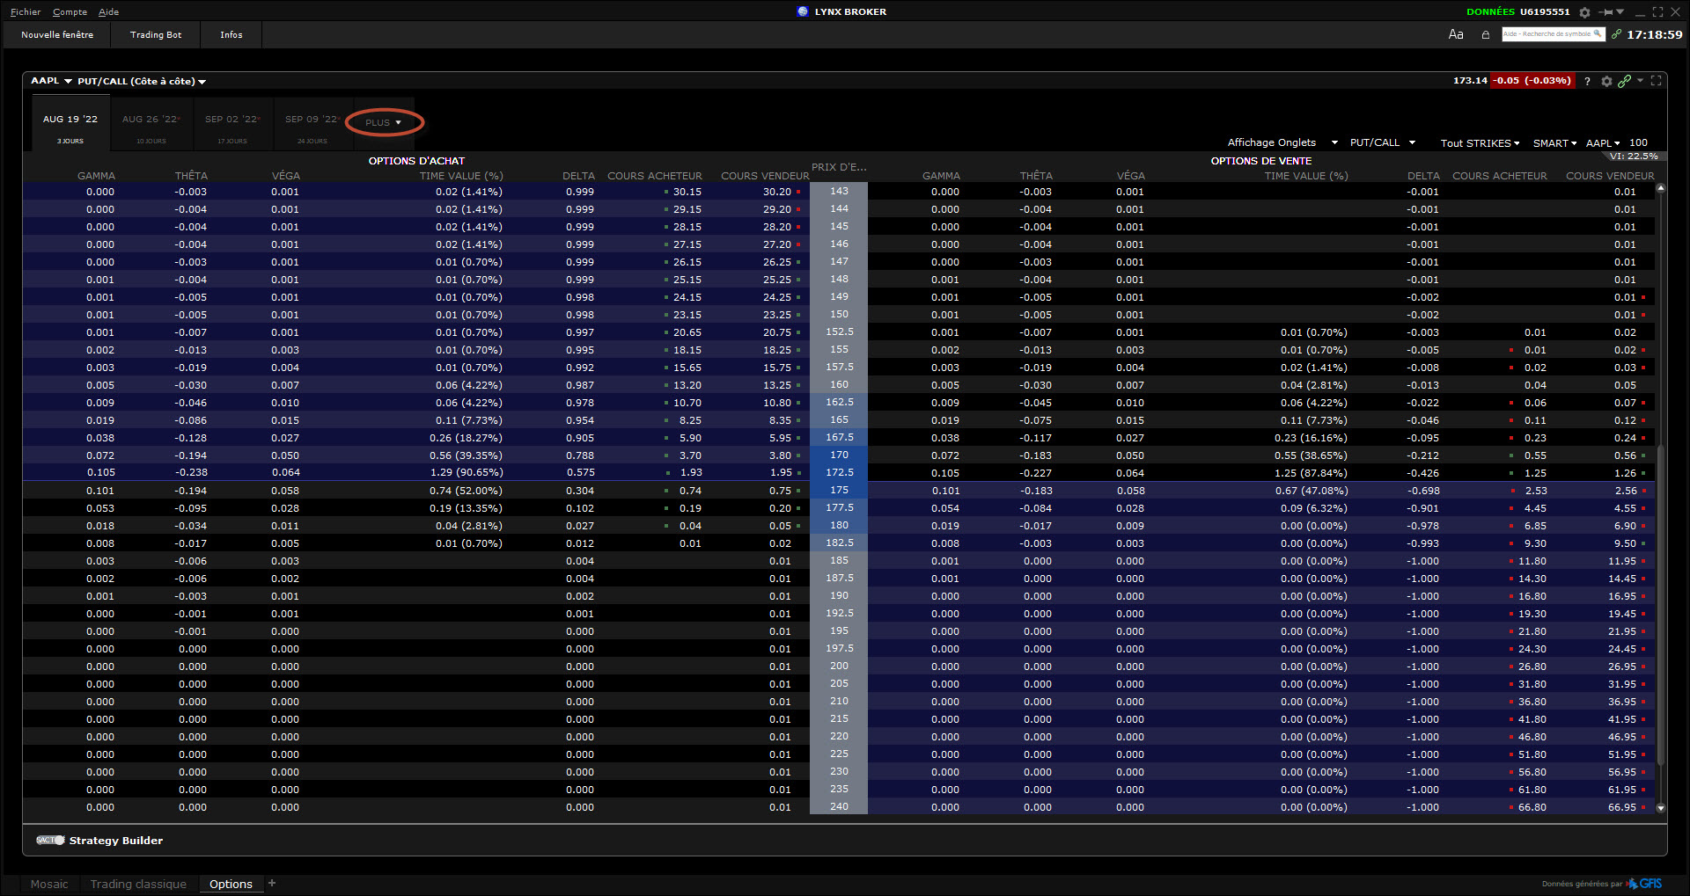Click calls DELTA column header

(x=578, y=176)
